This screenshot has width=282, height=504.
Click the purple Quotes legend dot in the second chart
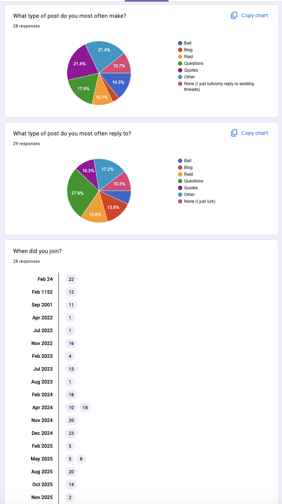[x=180, y=188]
